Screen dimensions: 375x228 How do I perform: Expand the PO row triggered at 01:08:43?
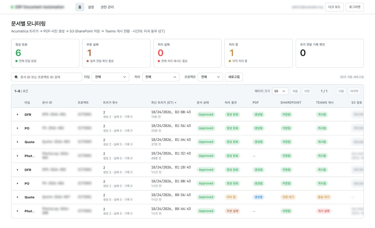[17, 183]
